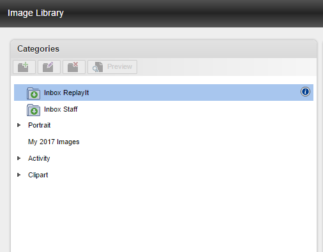323x252 pixels.
Task: Click the Image Library title
Action: pyautogui.click(x=36, y=13)
